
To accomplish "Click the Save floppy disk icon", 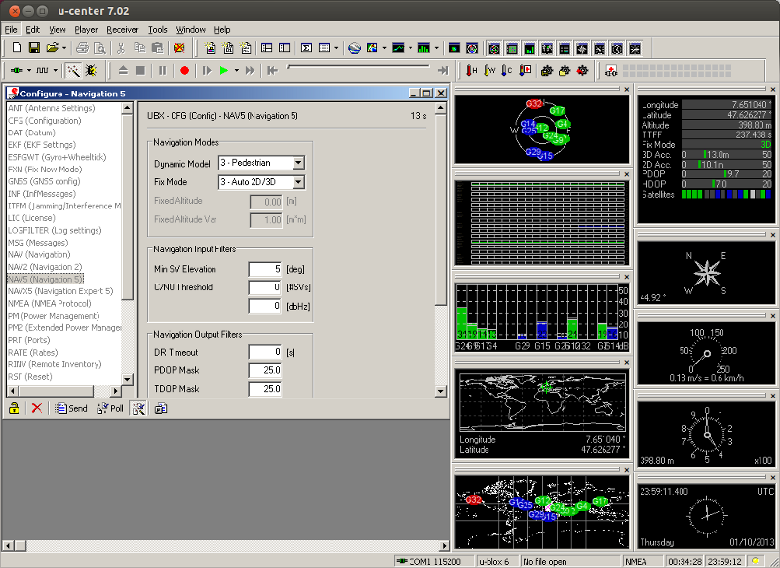I will pyautogui.click(x=34, y=48).
